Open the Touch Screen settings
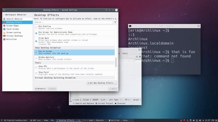Image resolution: width=218 pixels, height=122 pixels. pyautogui.click(x=17, y=29)
